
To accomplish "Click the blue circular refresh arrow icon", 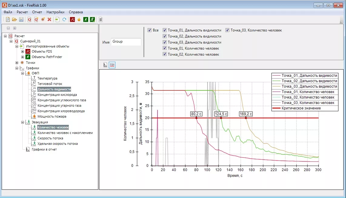I will (x=64, y=19).
